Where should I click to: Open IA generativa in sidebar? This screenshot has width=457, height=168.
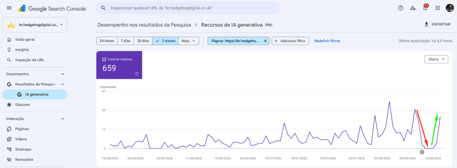pyautogui.click(x=35, y=95)
